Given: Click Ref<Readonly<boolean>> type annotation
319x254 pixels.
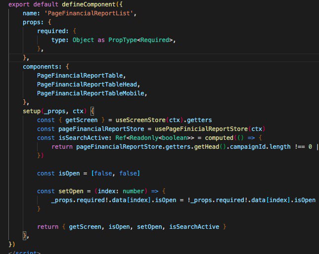Looking at the screenshot, I should tap(155, 138).
